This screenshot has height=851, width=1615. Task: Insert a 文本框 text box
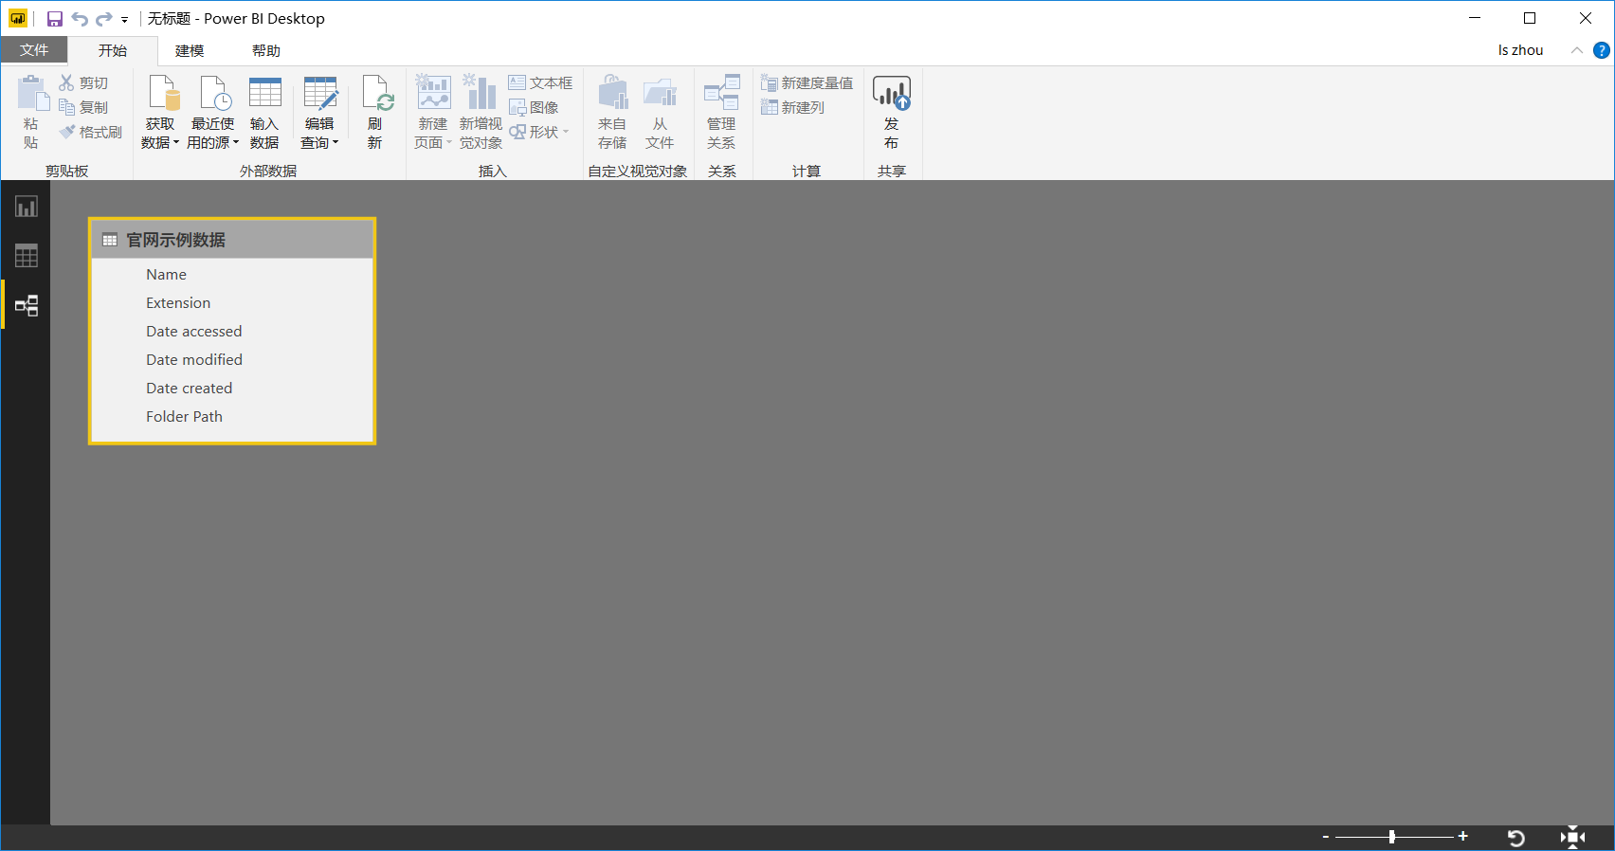pos(540,83)
